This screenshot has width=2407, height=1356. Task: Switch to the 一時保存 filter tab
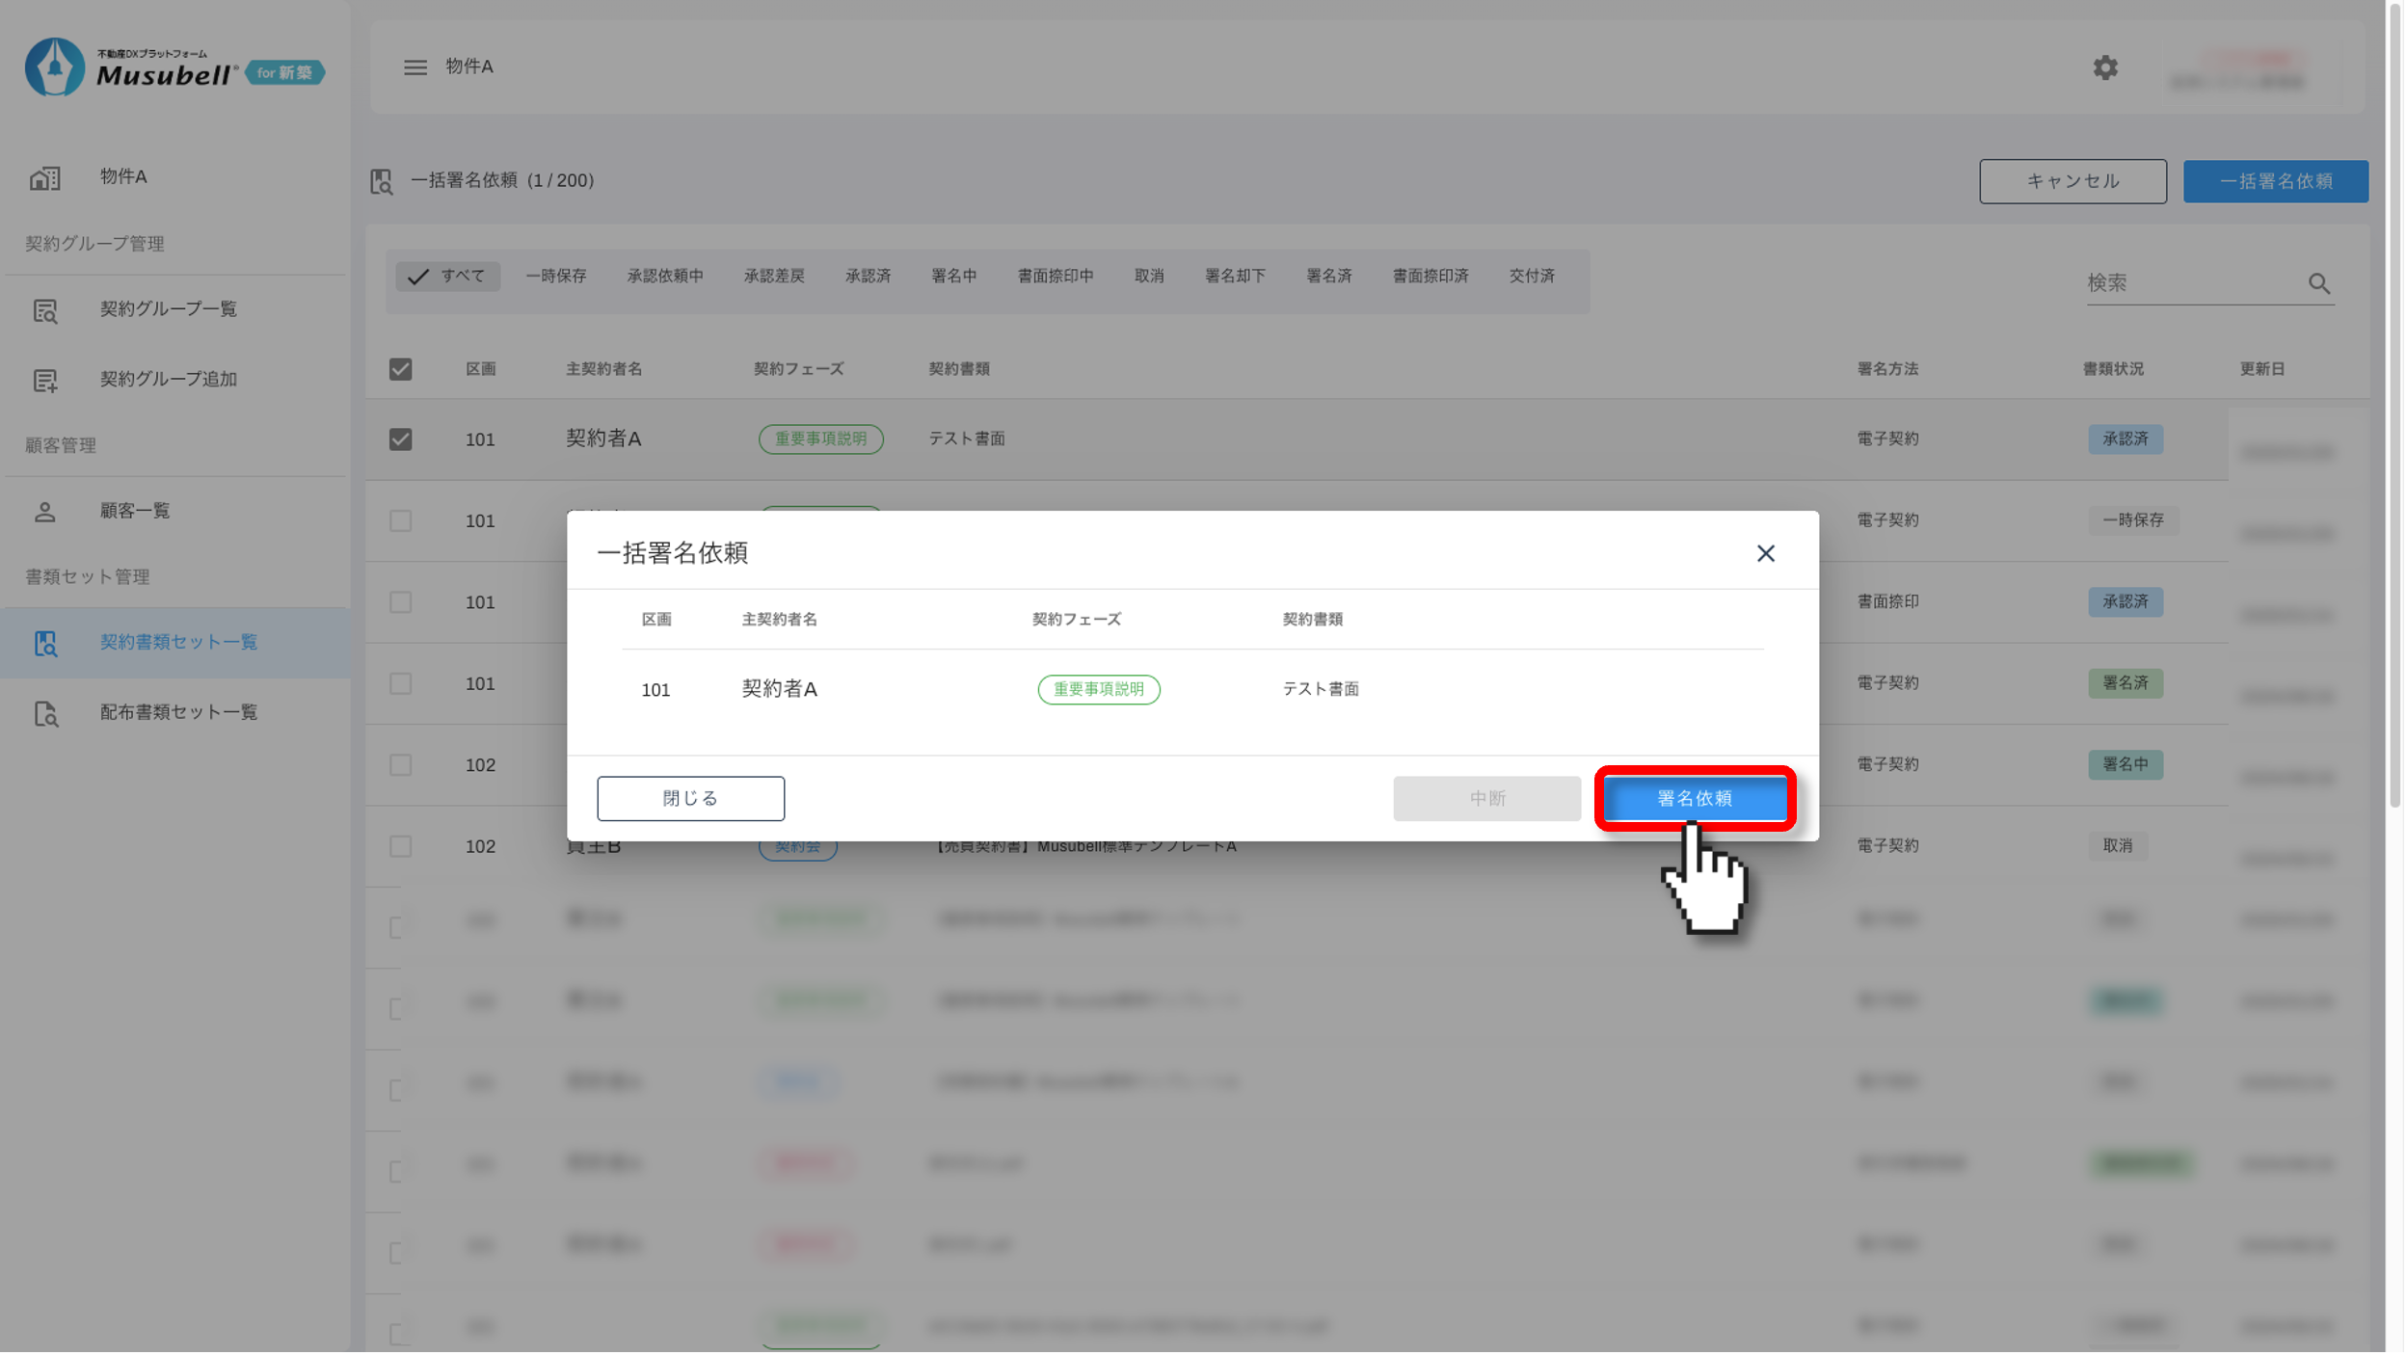point(555,276)
